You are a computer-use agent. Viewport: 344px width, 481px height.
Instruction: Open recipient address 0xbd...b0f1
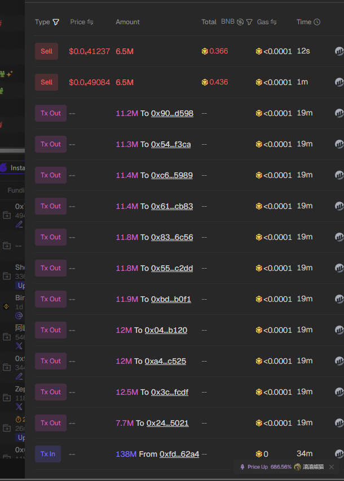(x=171, y=299)
